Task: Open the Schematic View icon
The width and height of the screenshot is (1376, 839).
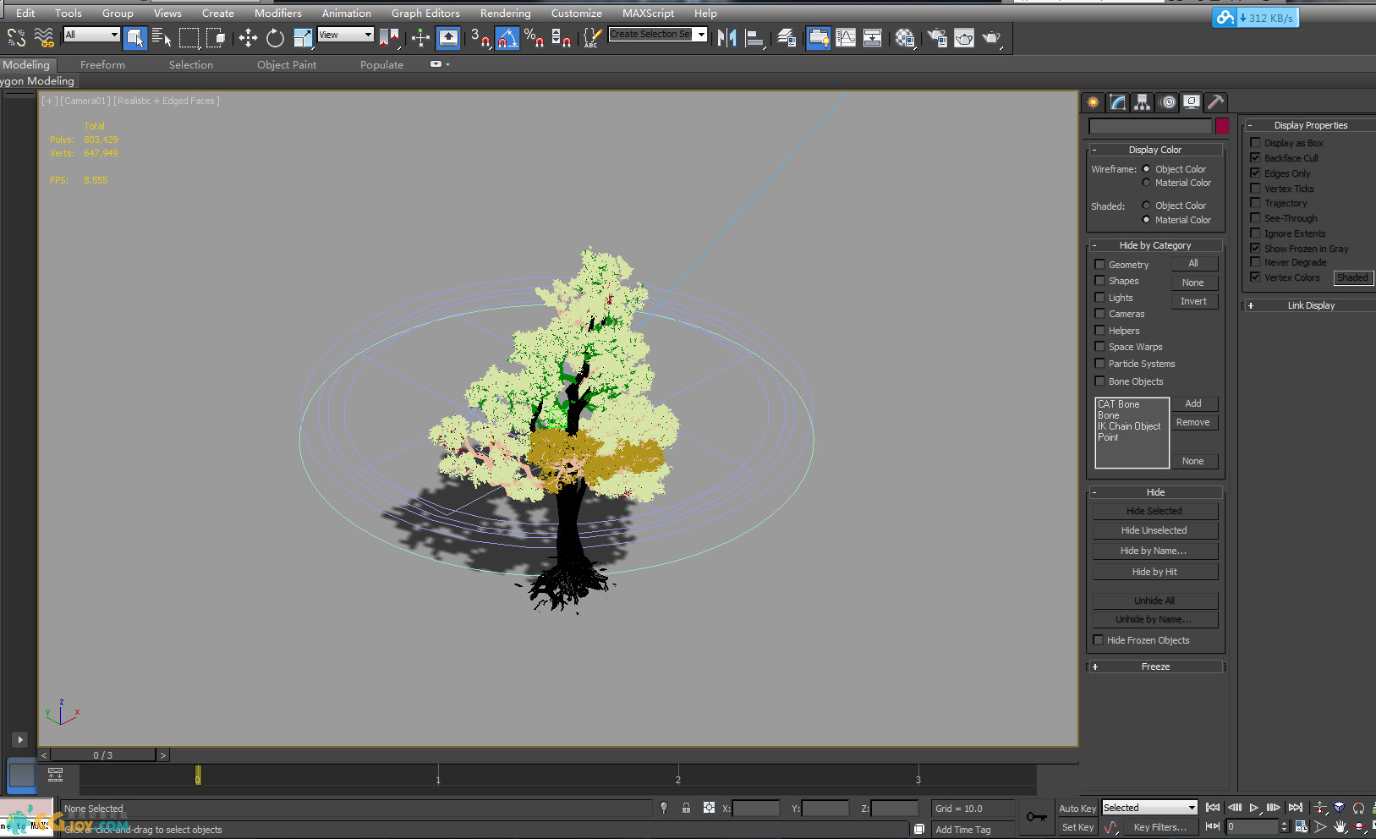Action: coord(872,37)
